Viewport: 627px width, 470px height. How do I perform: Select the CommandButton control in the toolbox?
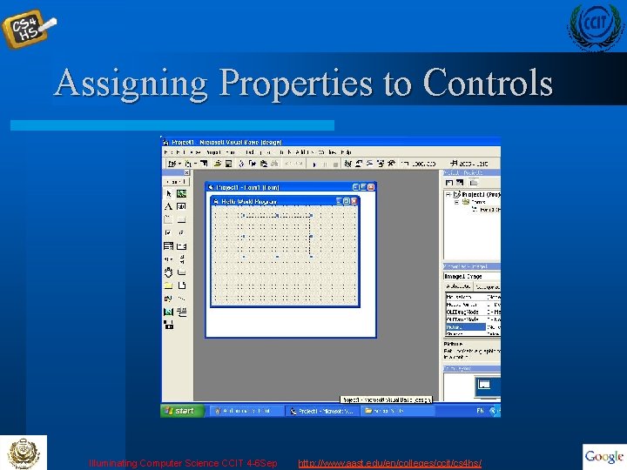tap(181, 220)
